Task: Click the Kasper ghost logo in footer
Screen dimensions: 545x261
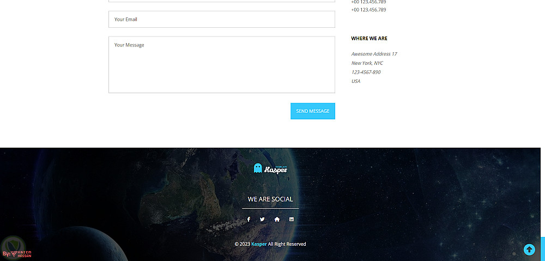Action: click(x=270, y=168)
